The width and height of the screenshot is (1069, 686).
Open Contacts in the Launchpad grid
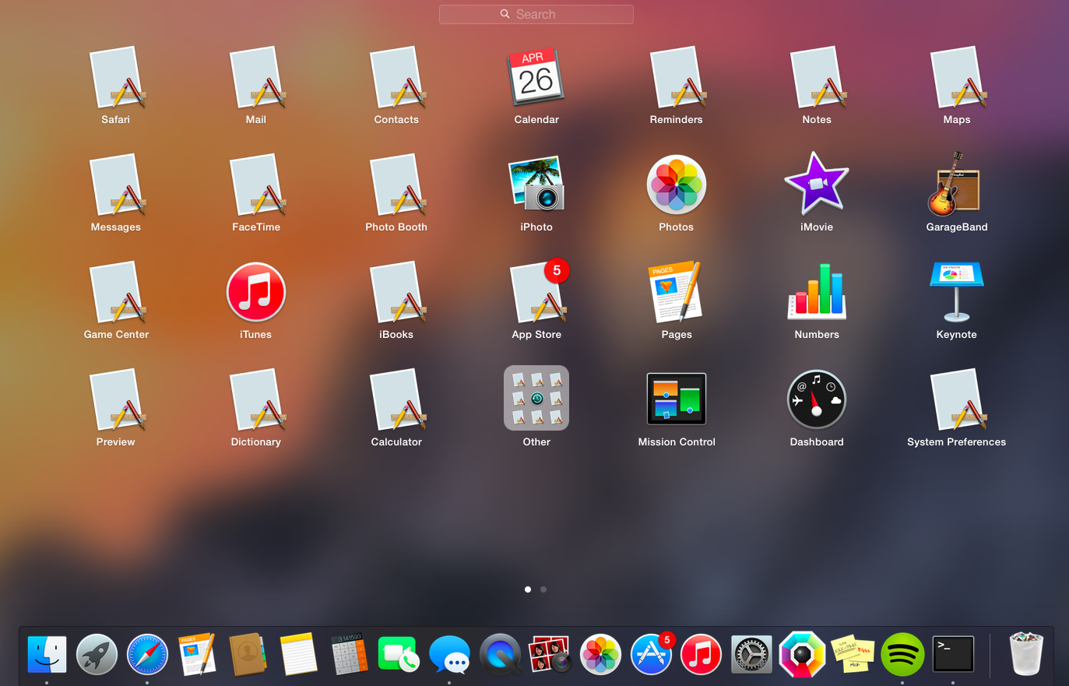point(396,78)
